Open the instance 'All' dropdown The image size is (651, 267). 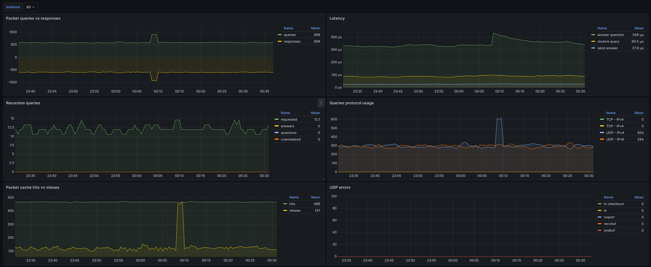pos(30,7)
